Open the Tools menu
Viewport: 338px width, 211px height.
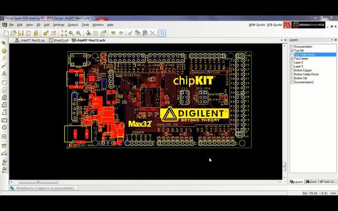(85, 25)
